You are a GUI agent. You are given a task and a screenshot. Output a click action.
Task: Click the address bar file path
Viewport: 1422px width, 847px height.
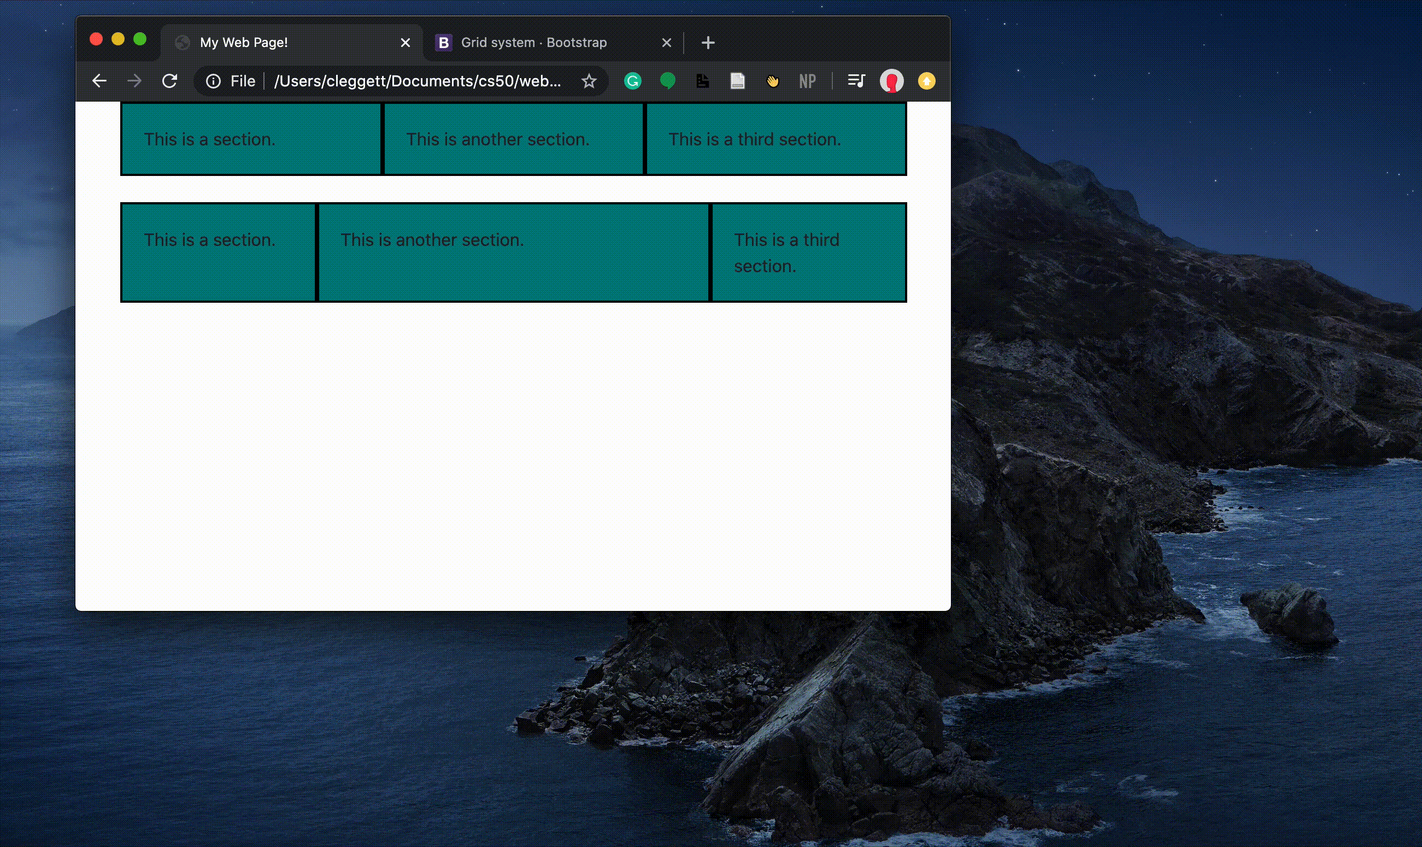pos(417,81)
